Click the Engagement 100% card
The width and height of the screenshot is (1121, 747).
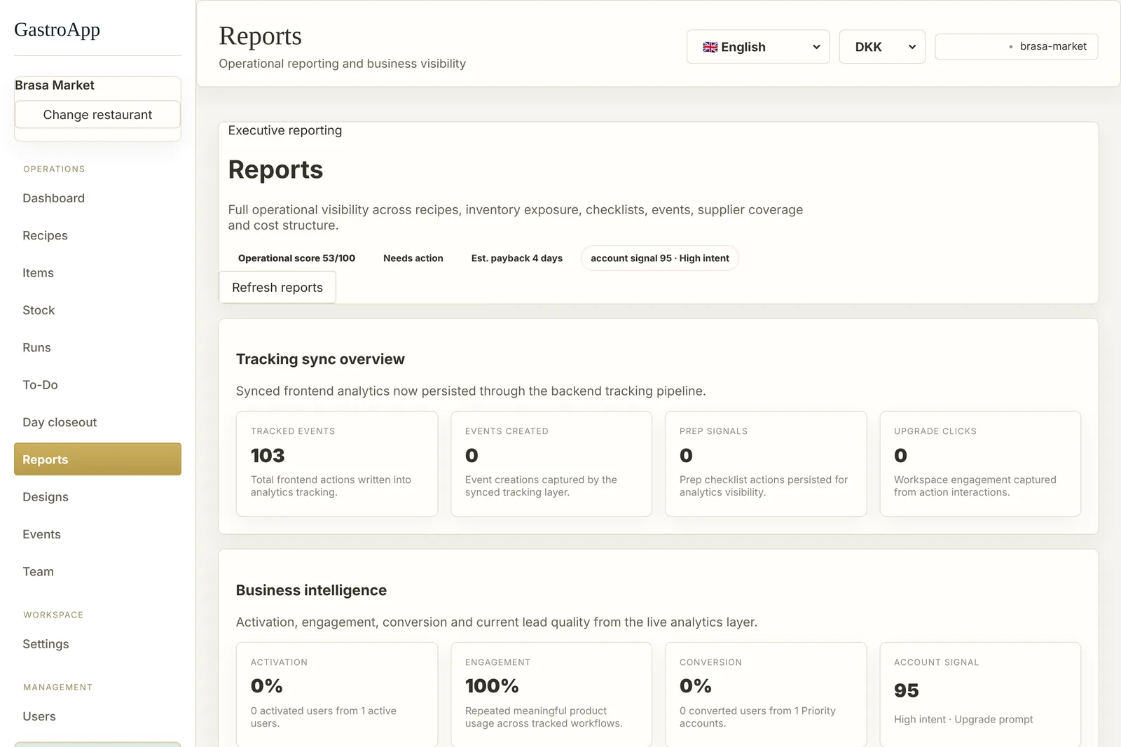pyautogui.click(x=551, y=694)
